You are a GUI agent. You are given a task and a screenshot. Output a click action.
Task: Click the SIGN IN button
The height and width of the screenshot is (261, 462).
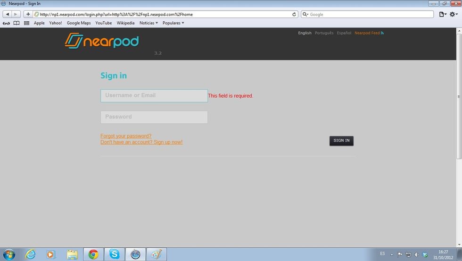[x=341, y=141]
